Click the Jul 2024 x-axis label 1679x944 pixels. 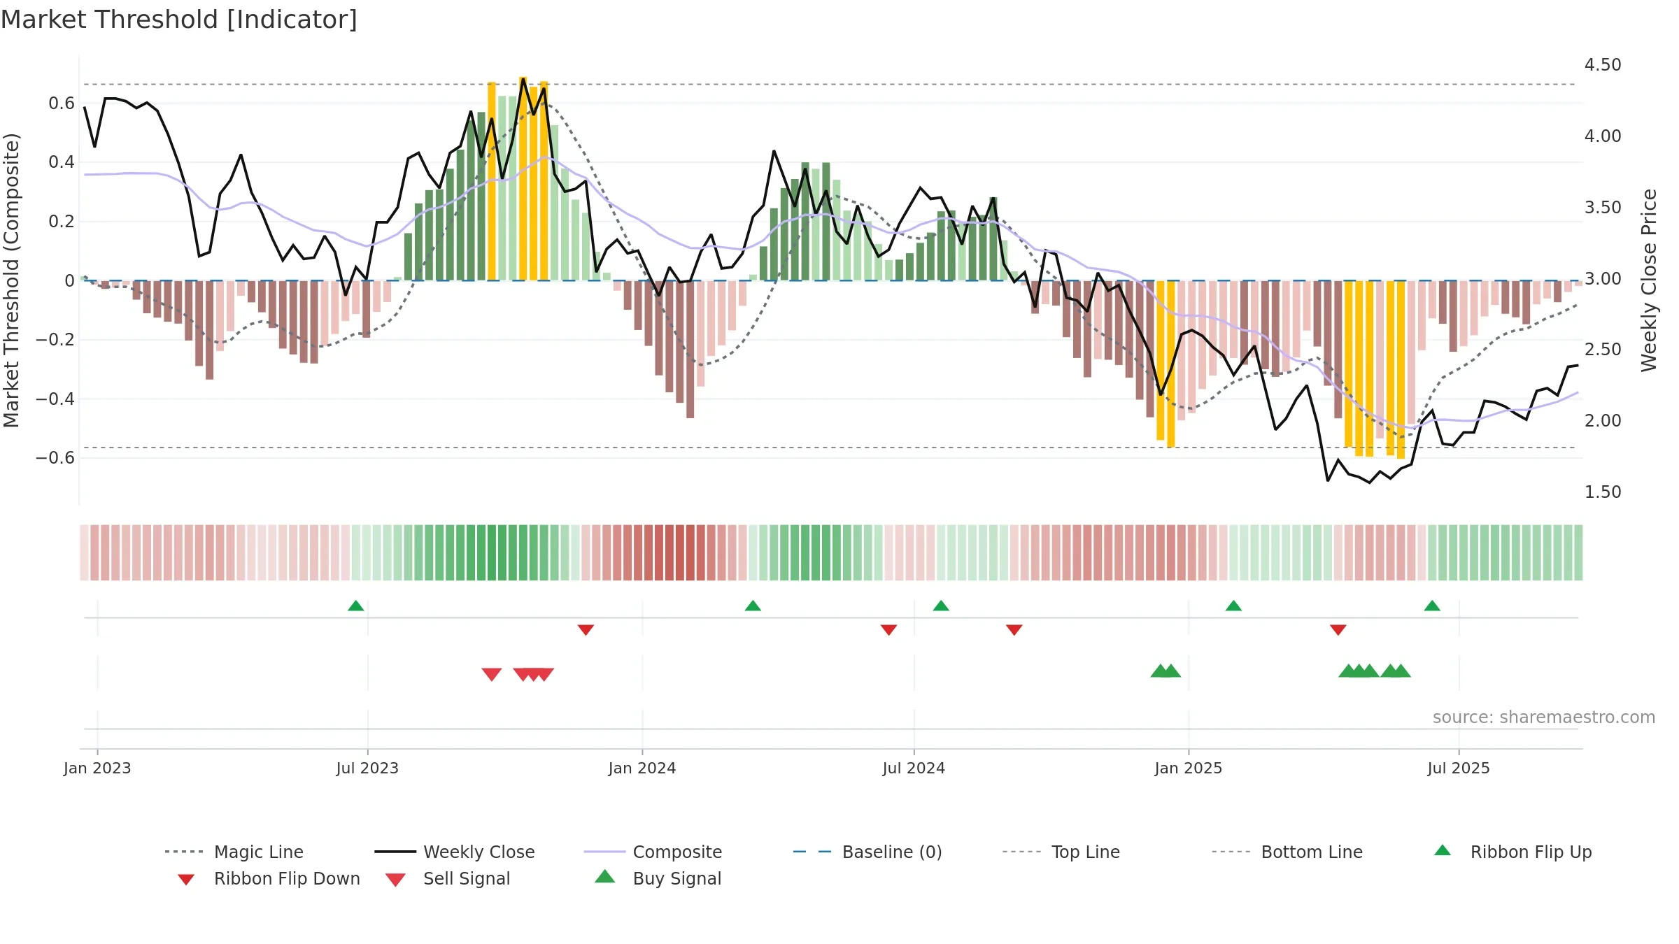click(x=914, y=768)
